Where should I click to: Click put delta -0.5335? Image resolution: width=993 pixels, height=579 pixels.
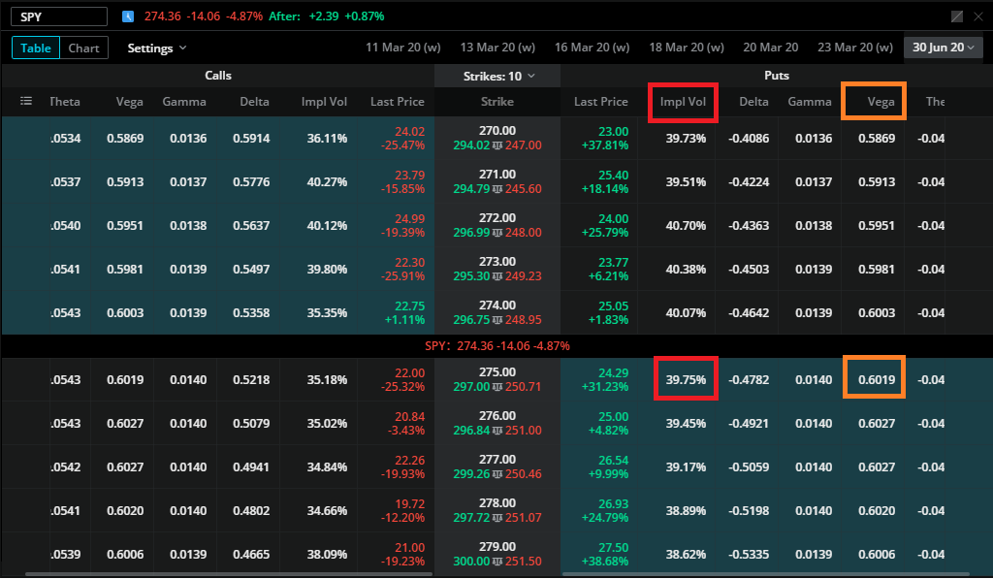pos(749,555)
